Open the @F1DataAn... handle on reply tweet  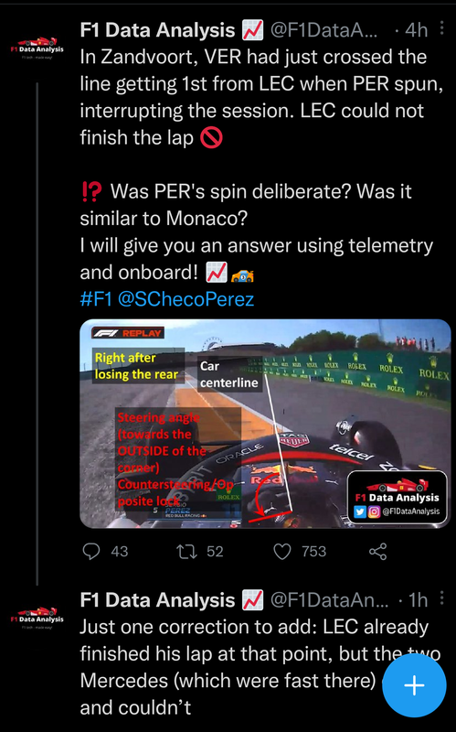(x=329, y=600)
